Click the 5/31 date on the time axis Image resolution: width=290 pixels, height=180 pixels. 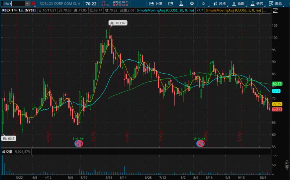pyautogui.click(x=109, y=178)
